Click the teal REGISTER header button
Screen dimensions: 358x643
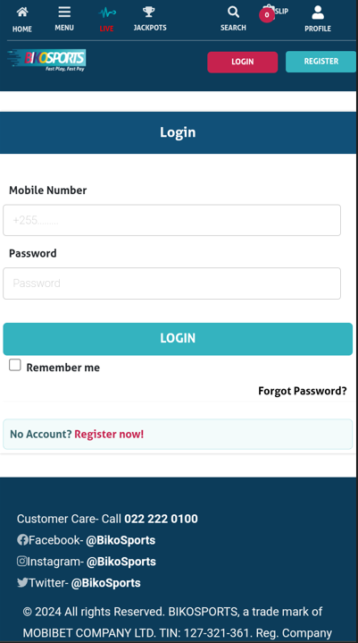click(321, 62)
